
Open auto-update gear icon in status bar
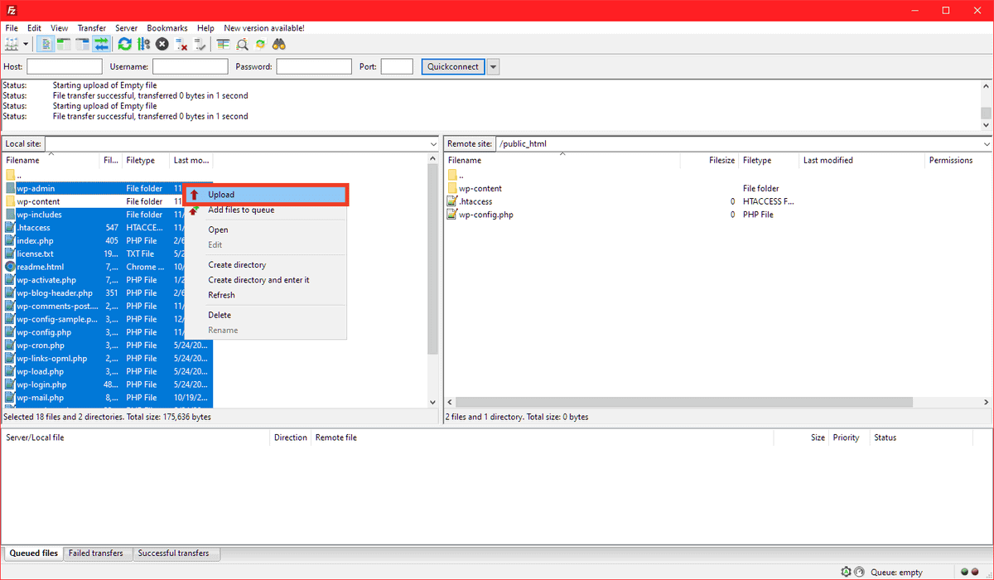(x=846, y=572)
